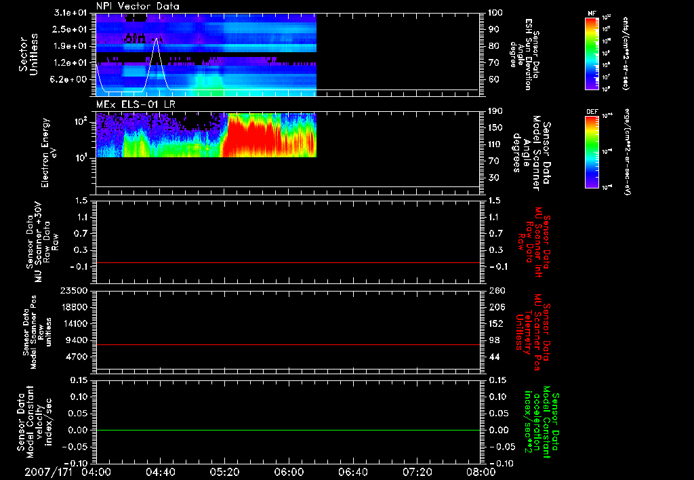This screenshot has height=480, width=694.
Task: Click the 152 telemetry position tick label
Action: click(496, 323)
